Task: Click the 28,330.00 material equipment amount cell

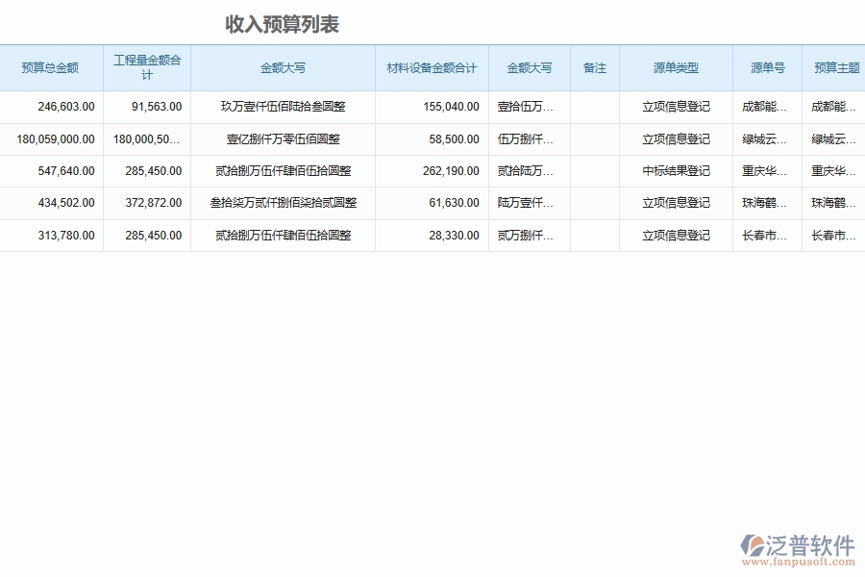Action: (454, 235)
